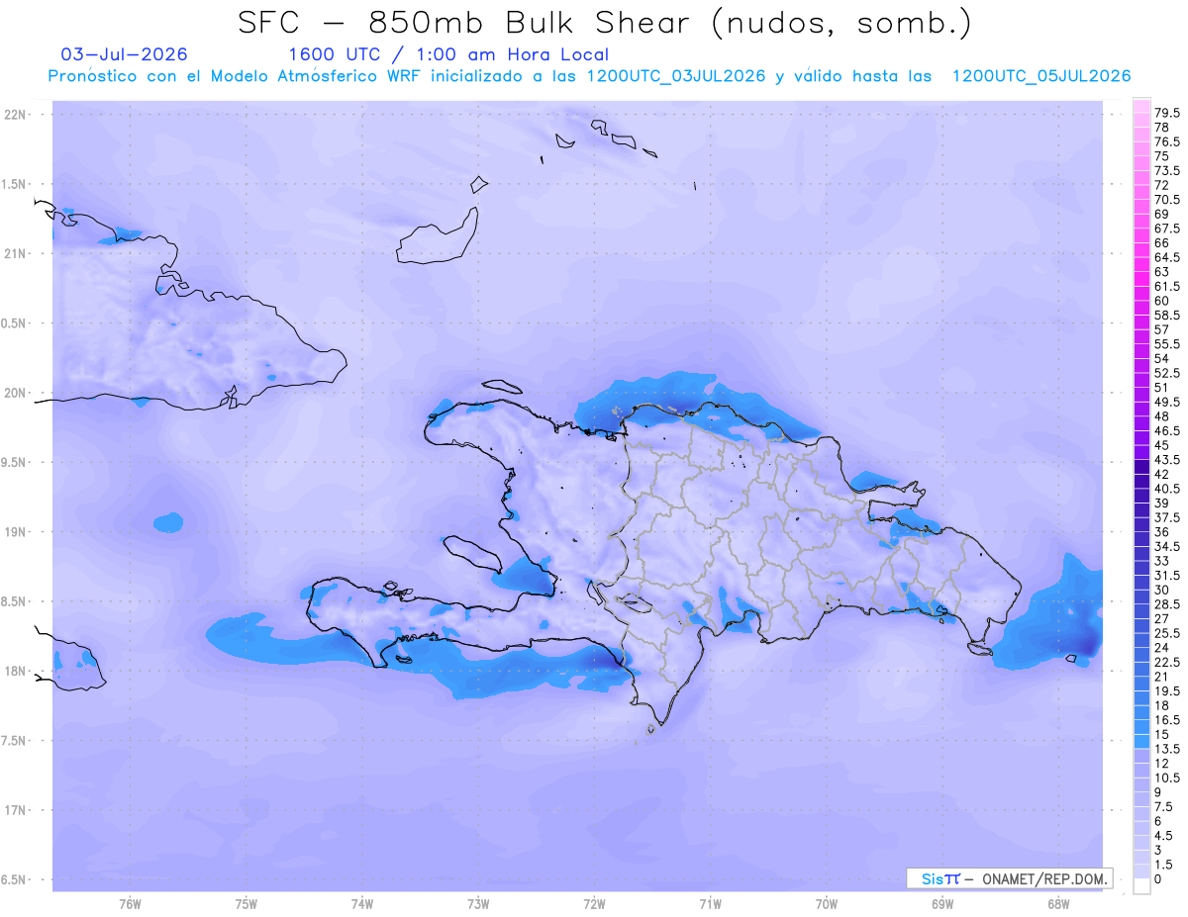
Task: Click the colorbar value "0"
Action: pyautogui.click(x=1158, y=878)
